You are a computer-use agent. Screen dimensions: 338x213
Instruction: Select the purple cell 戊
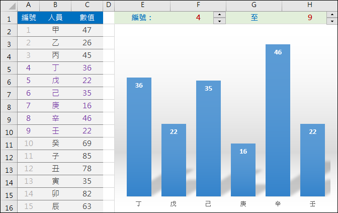tap(55, 81)
